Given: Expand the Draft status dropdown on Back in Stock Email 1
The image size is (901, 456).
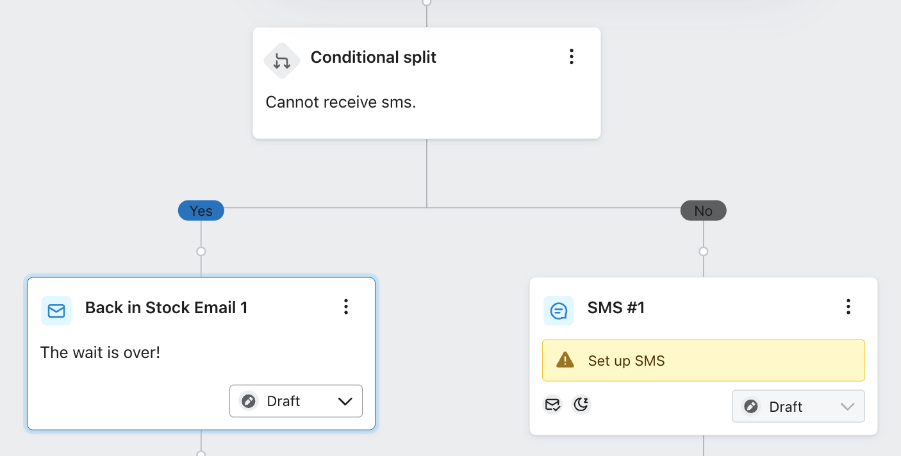Looking at the screenshot, I should pos(296,401).
